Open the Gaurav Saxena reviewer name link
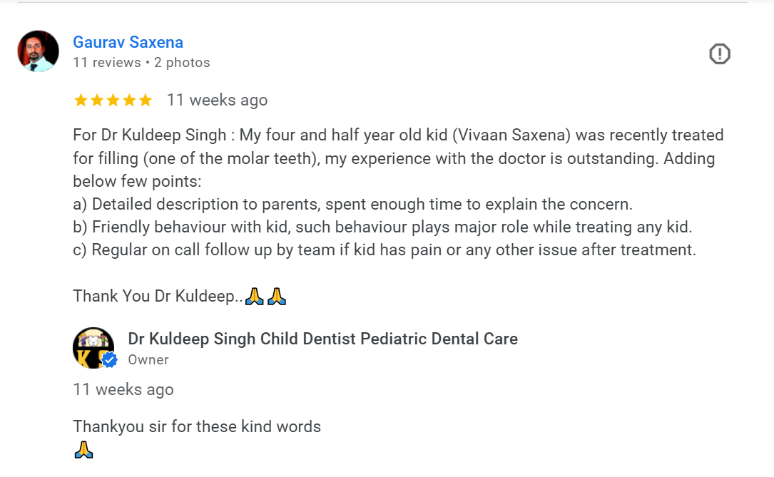Screen dimensions: 774x477 click(x=128, y=42)
